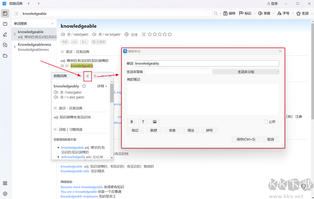Click the 联想 button
The height and width of the screenshot is (199, 314).
click(153, 130)
